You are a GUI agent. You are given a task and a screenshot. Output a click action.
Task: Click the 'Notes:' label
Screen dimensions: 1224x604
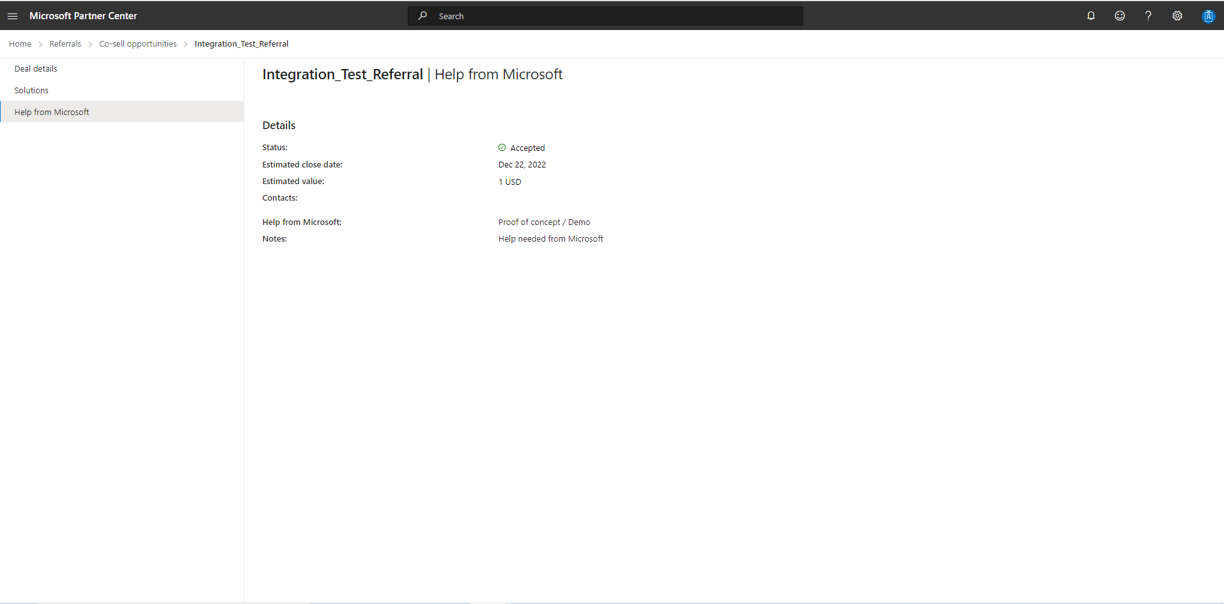tap(275, 239)
